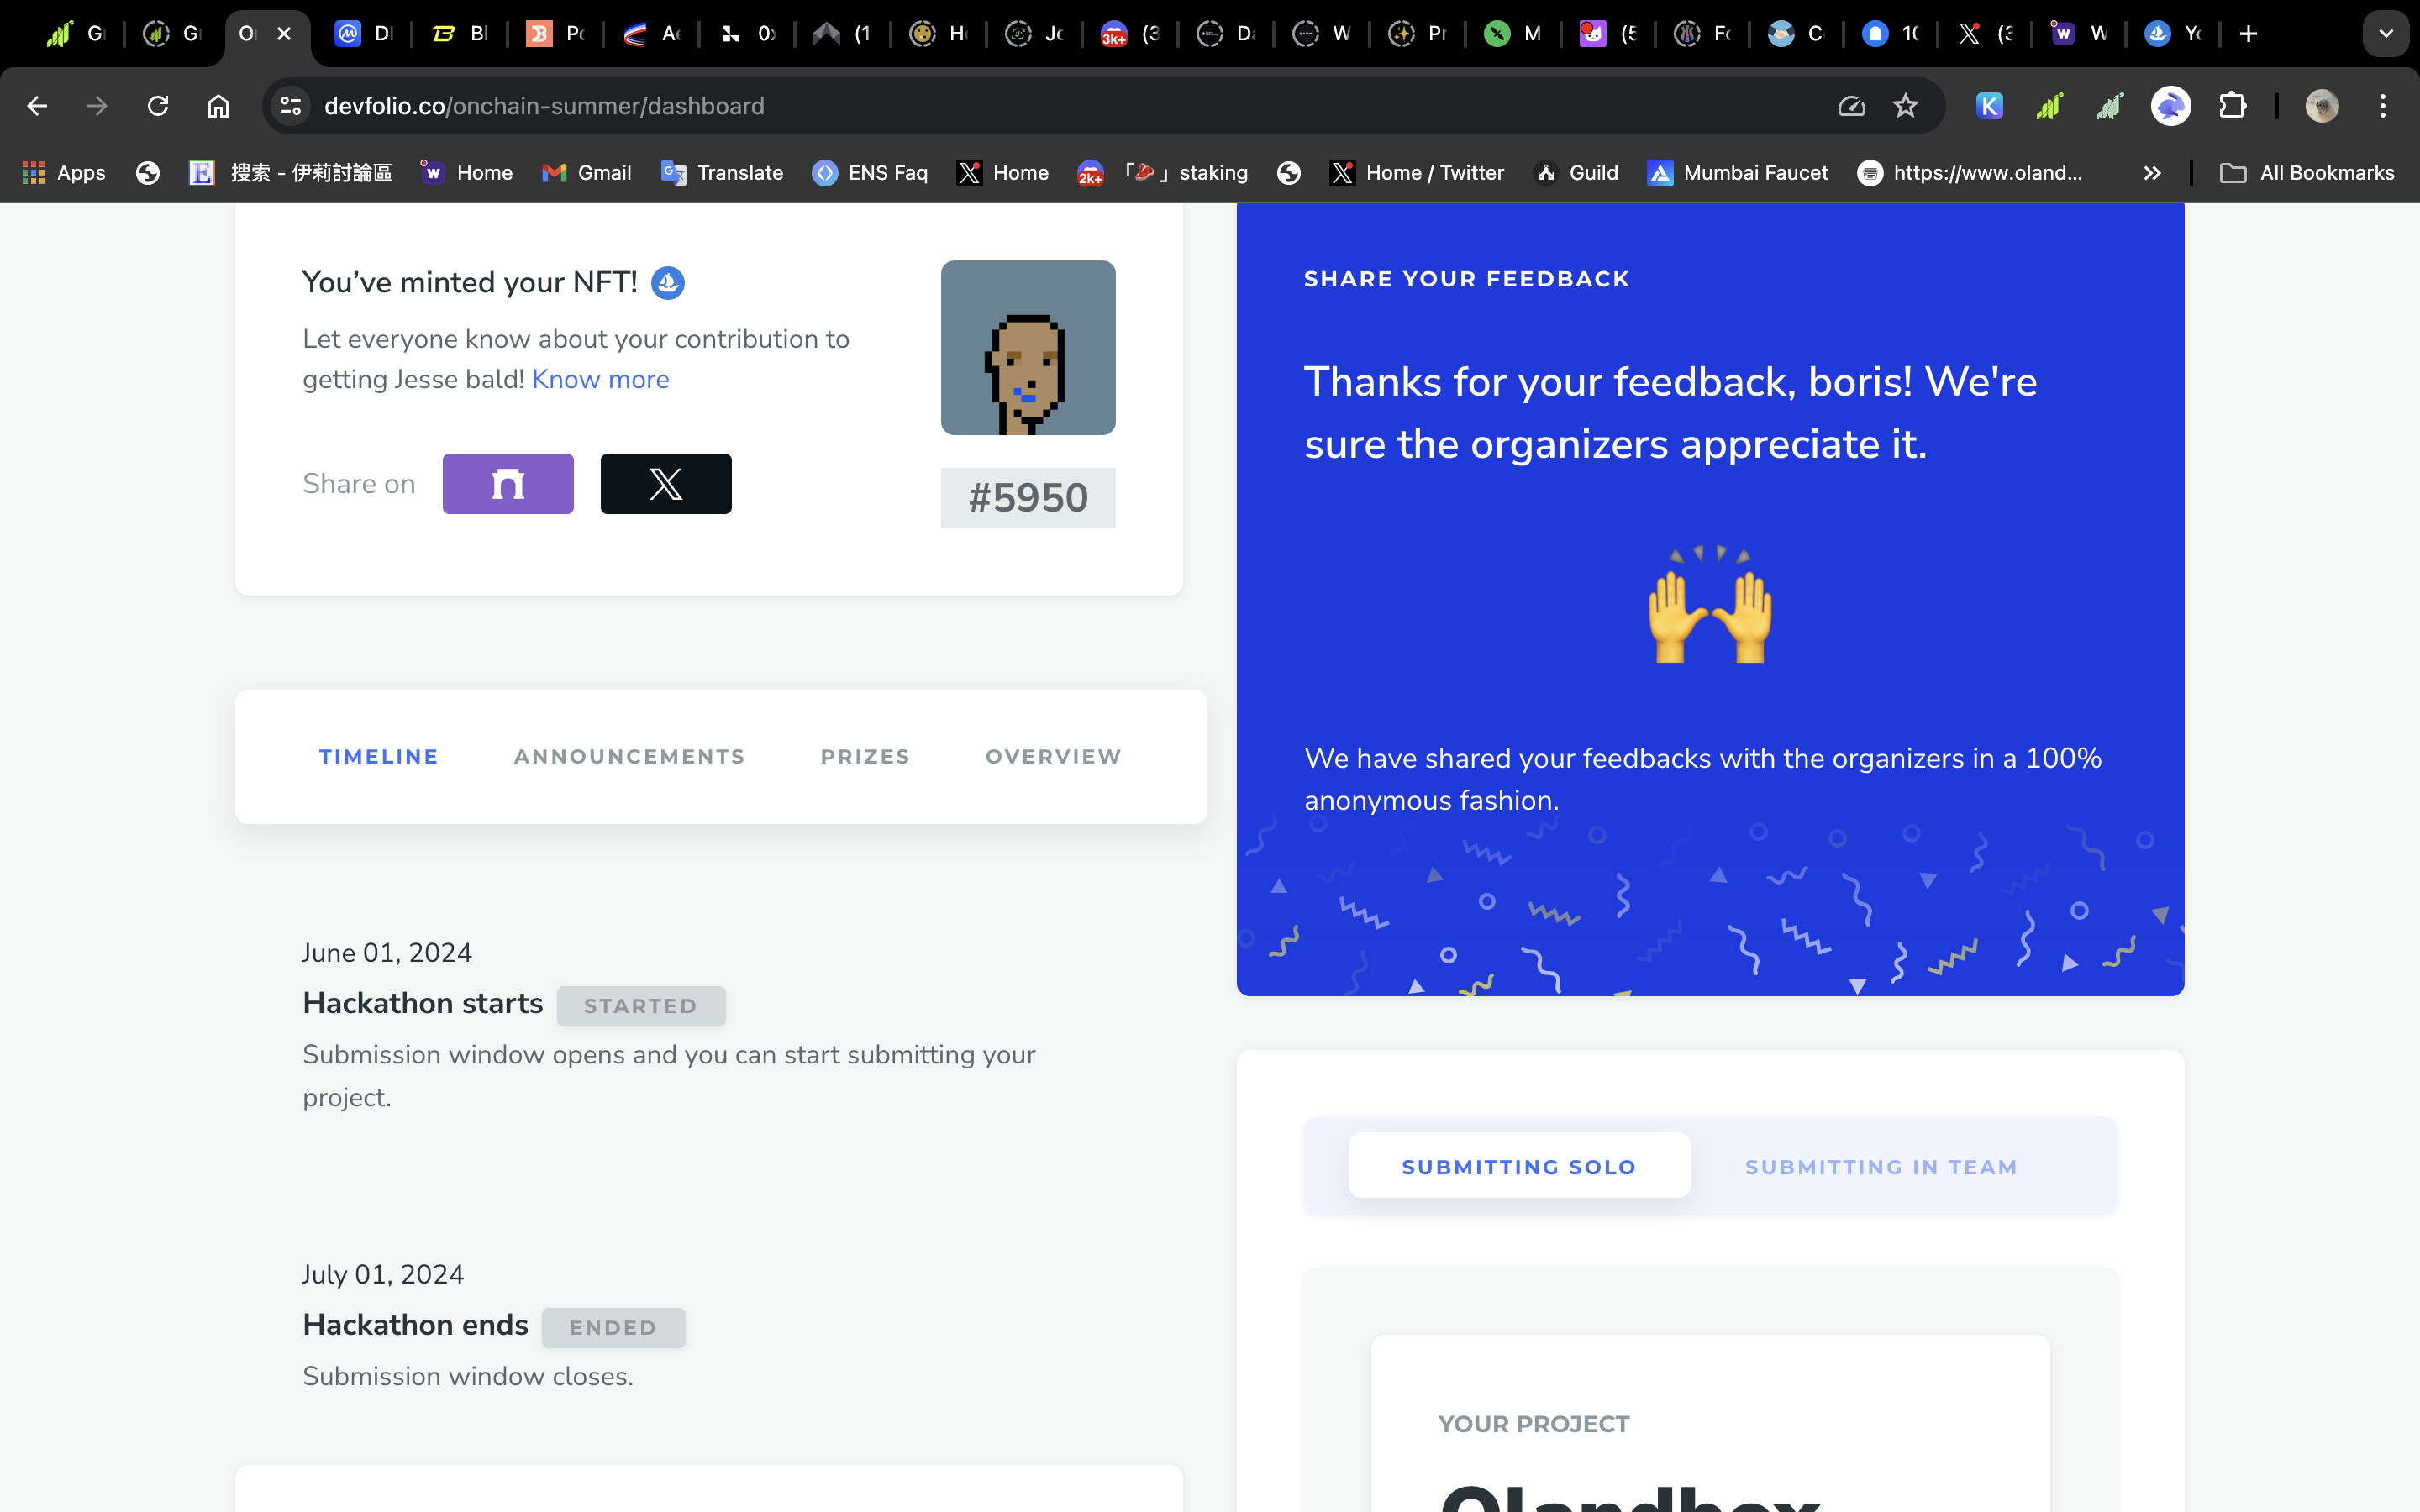Open the browser Extensions puzzle icon
2420x1512 pixels.
point(2232,106)
